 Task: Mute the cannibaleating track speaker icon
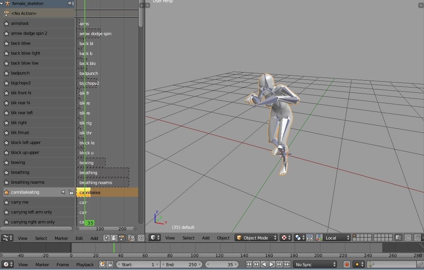63,192
